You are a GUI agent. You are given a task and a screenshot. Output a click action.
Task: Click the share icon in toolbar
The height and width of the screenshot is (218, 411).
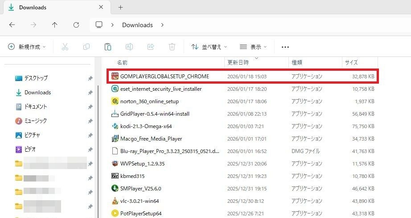click(x=151, y=47)
